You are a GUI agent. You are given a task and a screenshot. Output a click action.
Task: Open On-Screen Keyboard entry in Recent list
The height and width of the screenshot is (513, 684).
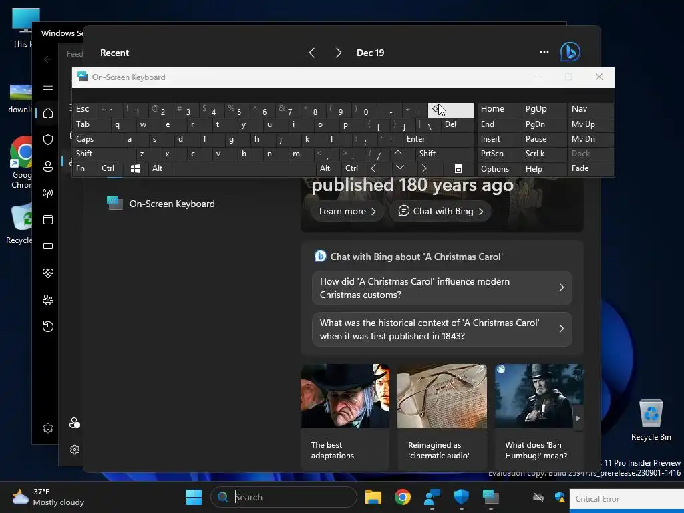[161, 204]
